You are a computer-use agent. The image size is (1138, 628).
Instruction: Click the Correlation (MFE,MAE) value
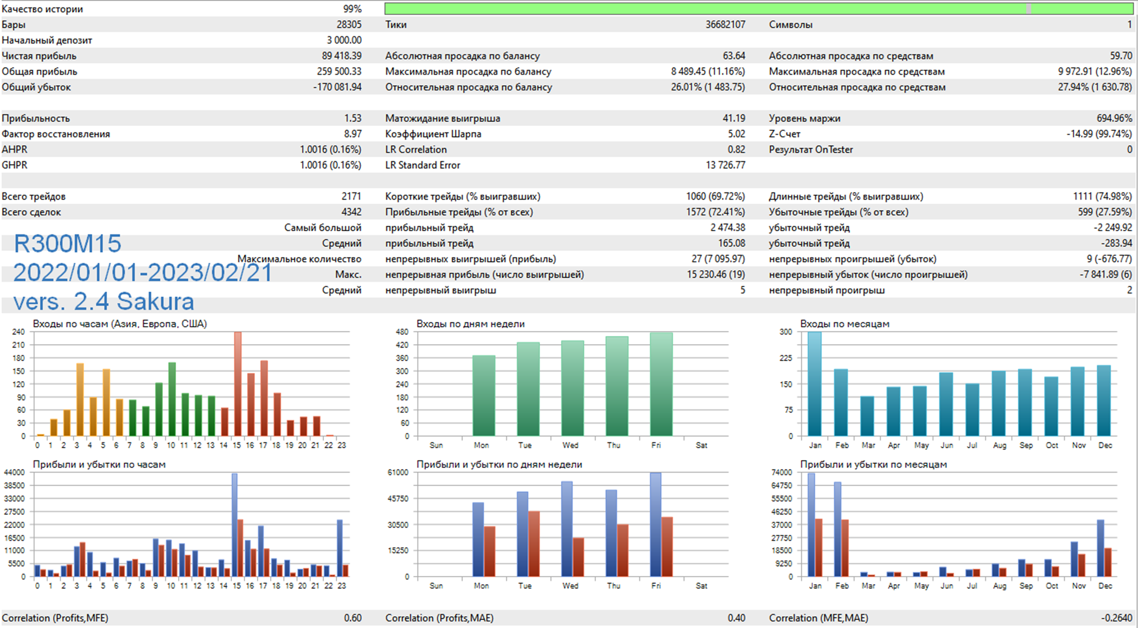click(1116, 618)
